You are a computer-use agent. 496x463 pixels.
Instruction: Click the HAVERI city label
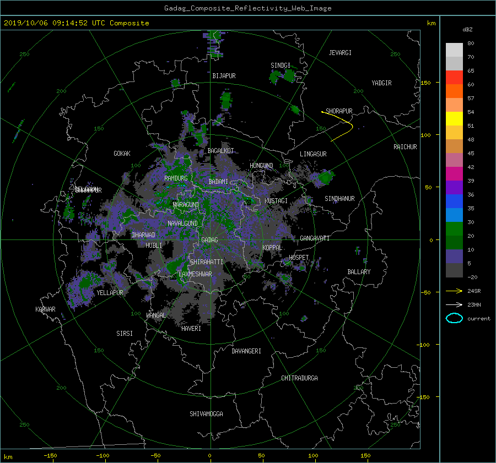tap(191, 329)
